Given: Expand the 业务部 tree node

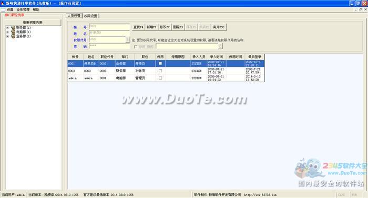Looking at the screenshot, I should 7,36.
